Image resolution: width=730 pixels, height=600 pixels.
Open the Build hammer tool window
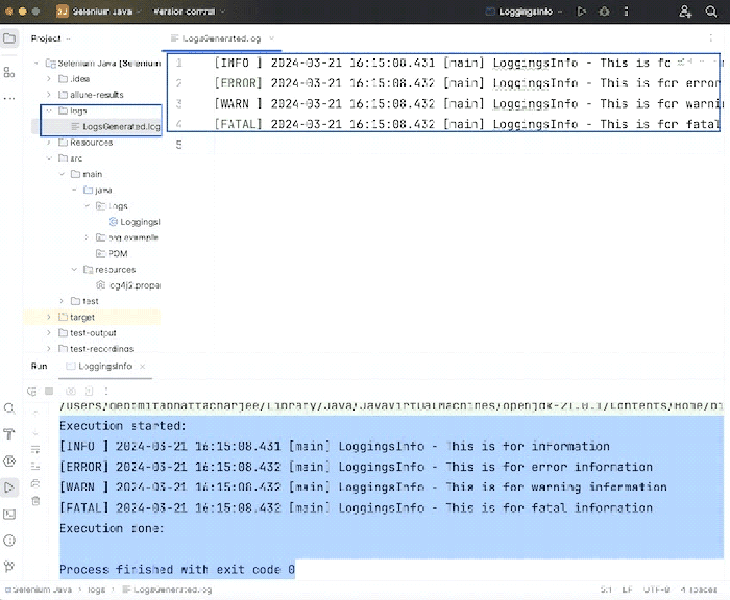(x=9, y=435)
